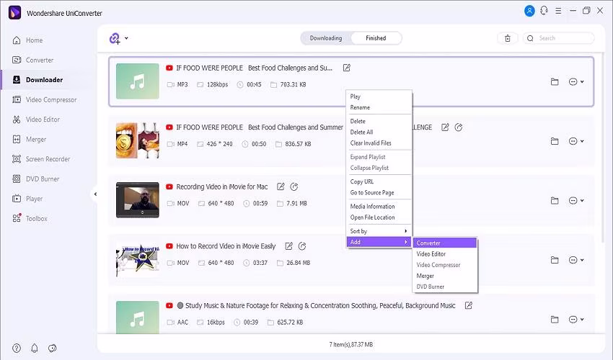Click the Search input field
The height and width of the screenshot is (360, 613).
[559, 38]
